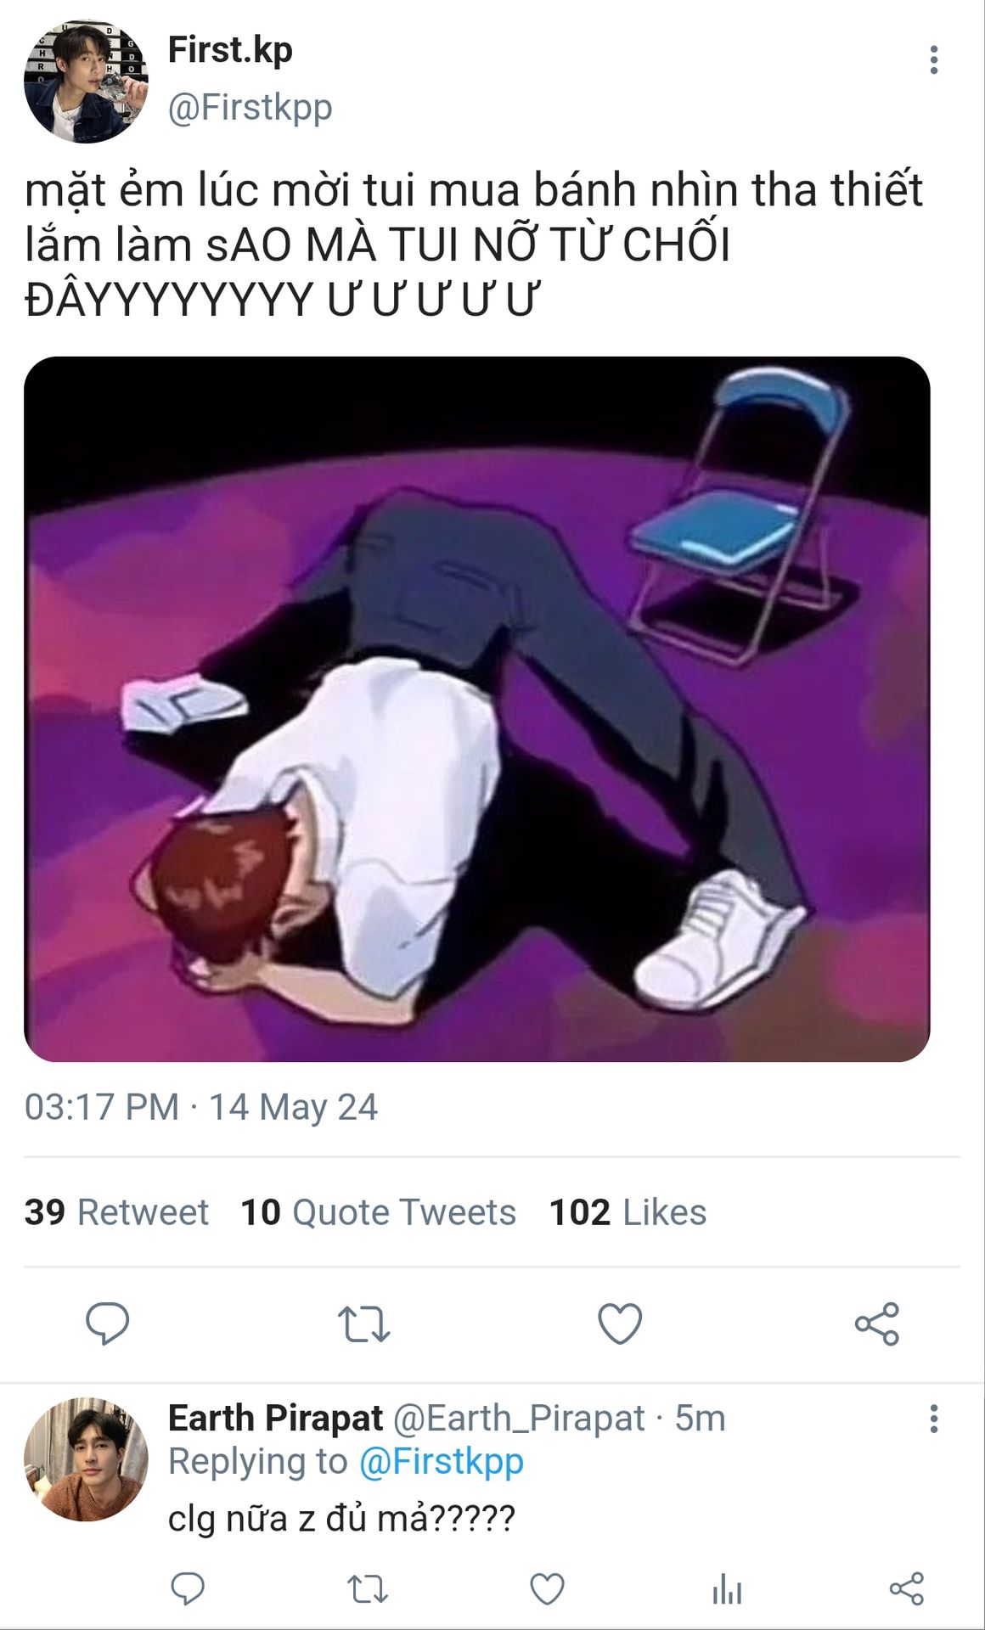Open Earth Pirapat reply's three-dot menu
The width and height of the screenshot is (985, 1630).
pyautogui.click(x=934, y=1419)
